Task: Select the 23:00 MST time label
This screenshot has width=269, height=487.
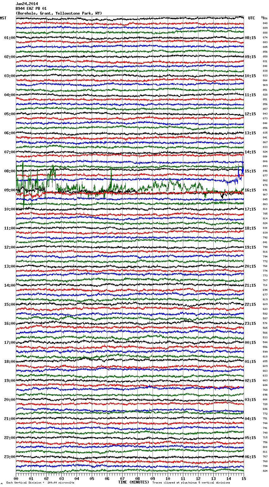Action: pyautogui.click(x=10, y=457)
